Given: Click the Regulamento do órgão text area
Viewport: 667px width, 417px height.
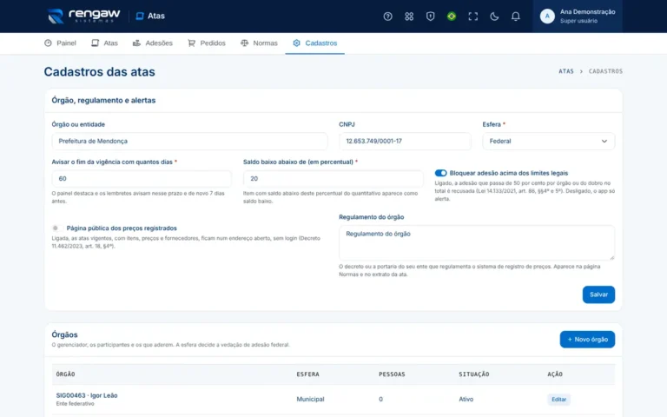Looking at the screenshot, I should coord(477,242).
